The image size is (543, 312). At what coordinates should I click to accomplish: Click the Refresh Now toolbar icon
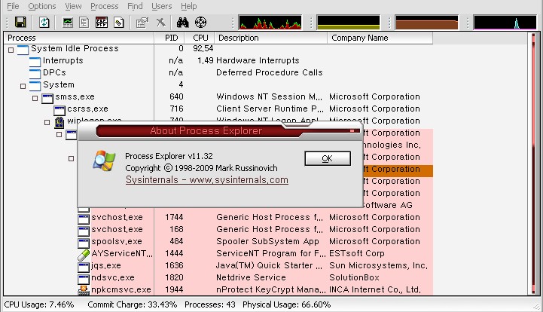click(x=44, y=23)
